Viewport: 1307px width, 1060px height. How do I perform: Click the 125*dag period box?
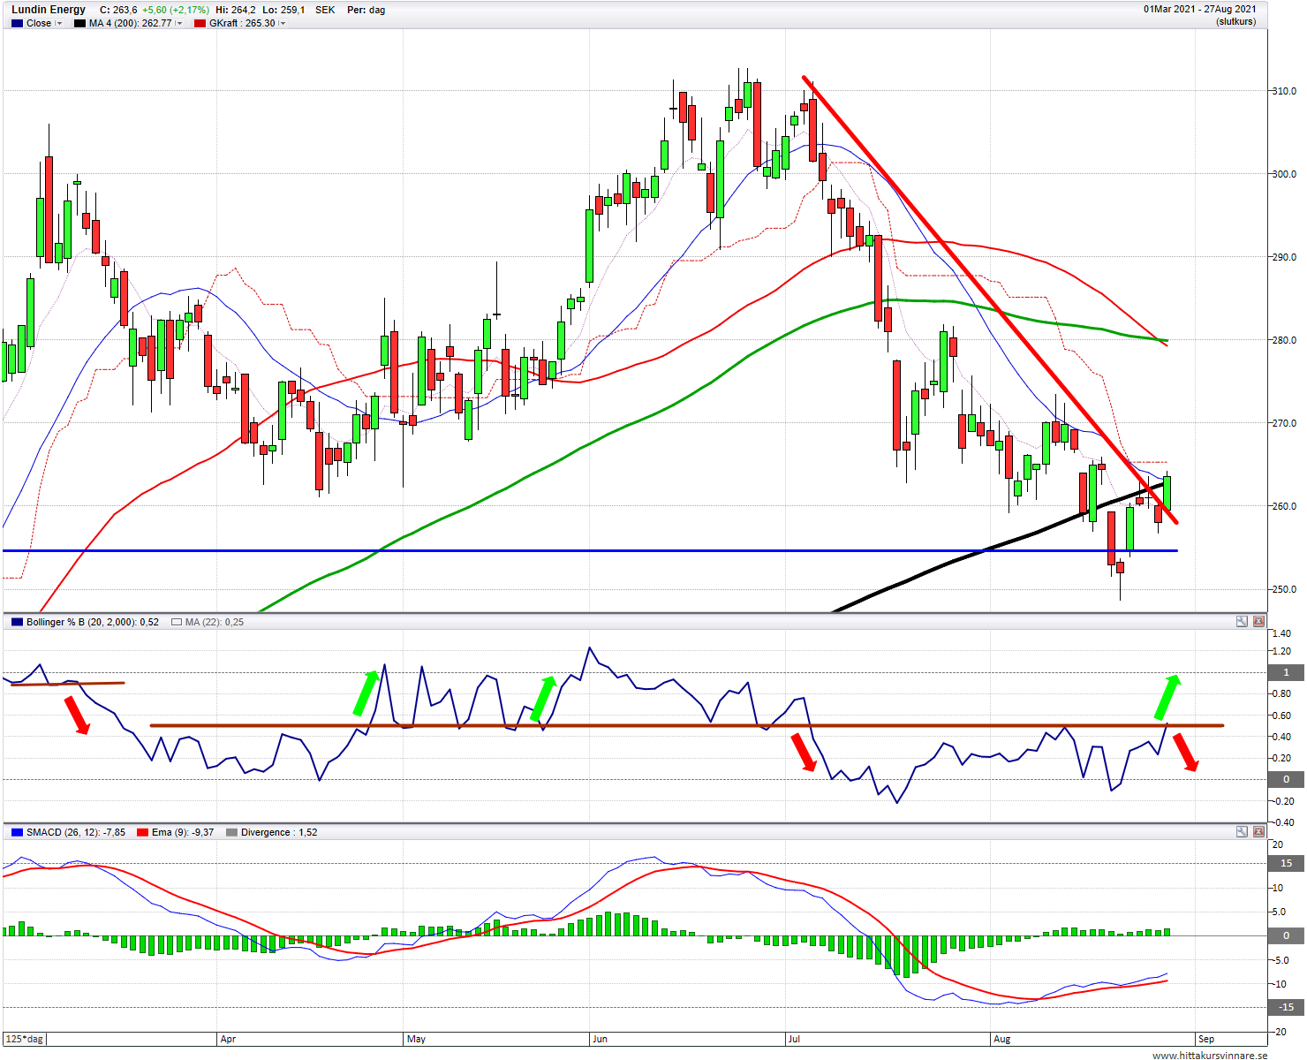(x=25, y=1039)
